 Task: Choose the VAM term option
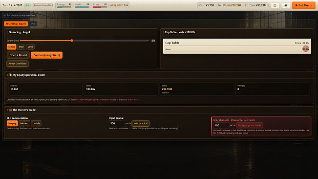21,47
